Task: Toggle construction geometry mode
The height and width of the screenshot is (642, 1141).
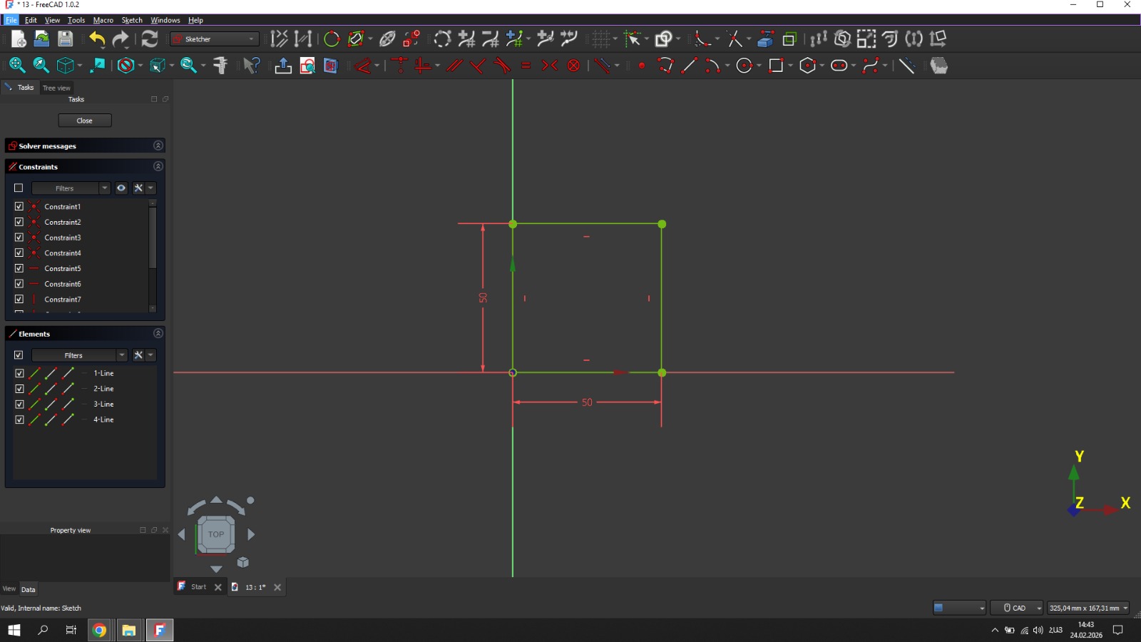Action: 906,66
